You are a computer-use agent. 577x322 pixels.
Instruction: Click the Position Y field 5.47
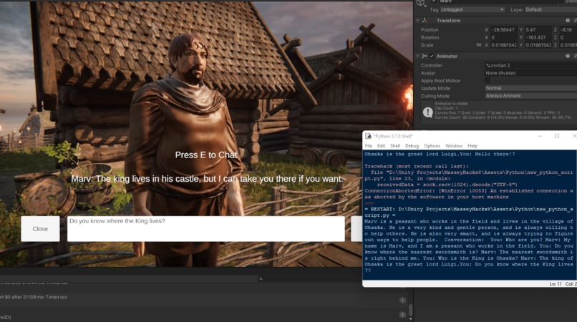tap(538, 30)
